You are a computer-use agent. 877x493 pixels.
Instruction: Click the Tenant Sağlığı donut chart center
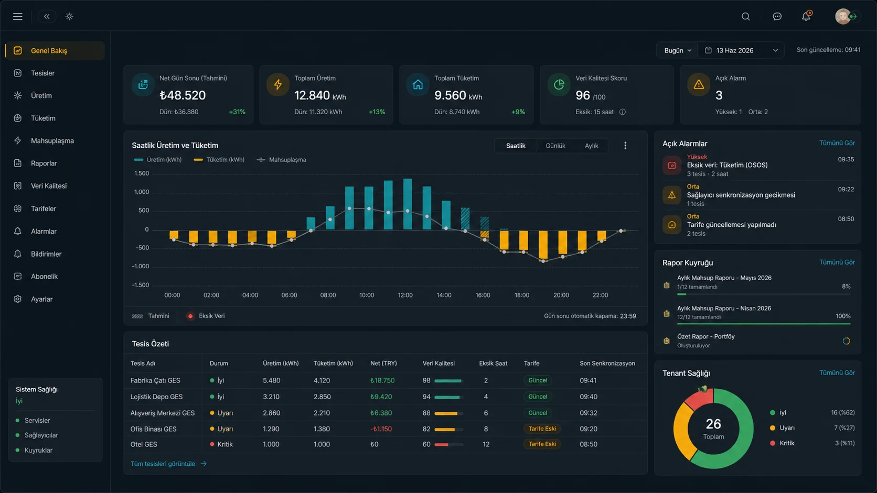click(x=713, y=429)
